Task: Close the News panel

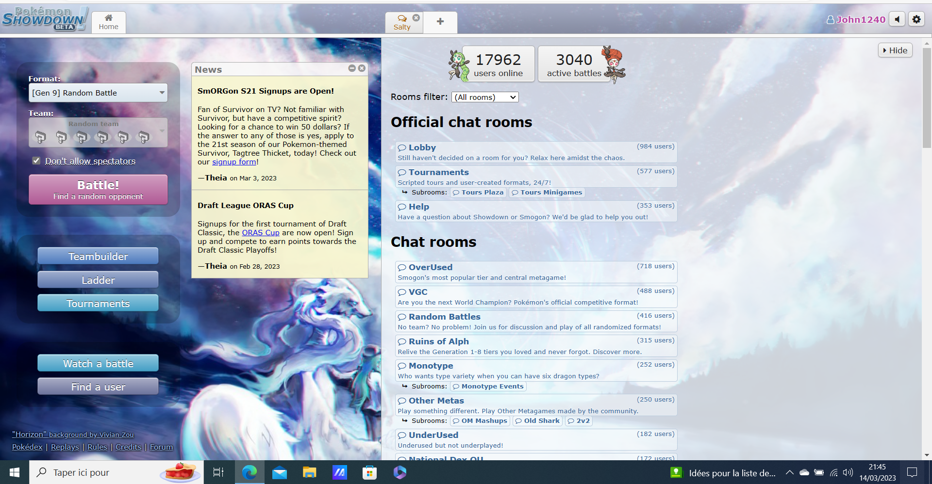Action: [x=362, y=68]
